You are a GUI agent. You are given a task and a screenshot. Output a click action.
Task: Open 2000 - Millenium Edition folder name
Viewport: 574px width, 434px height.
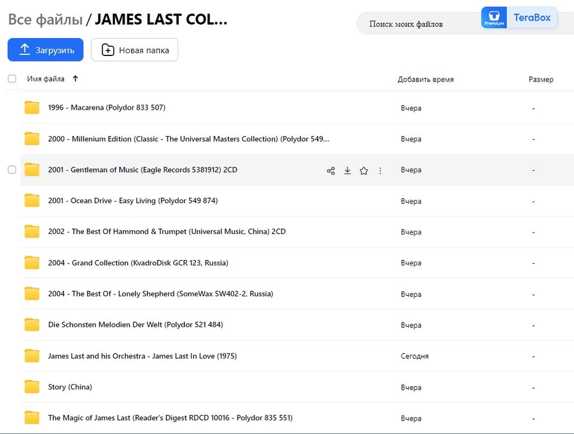coord(188,139)
